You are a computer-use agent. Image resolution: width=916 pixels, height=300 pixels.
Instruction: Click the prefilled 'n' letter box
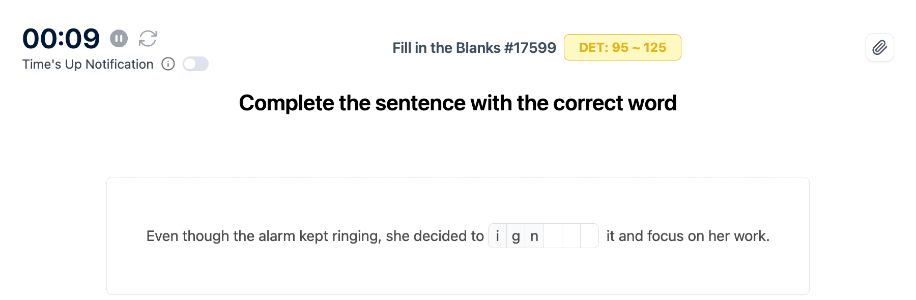[x=534, y=236]
